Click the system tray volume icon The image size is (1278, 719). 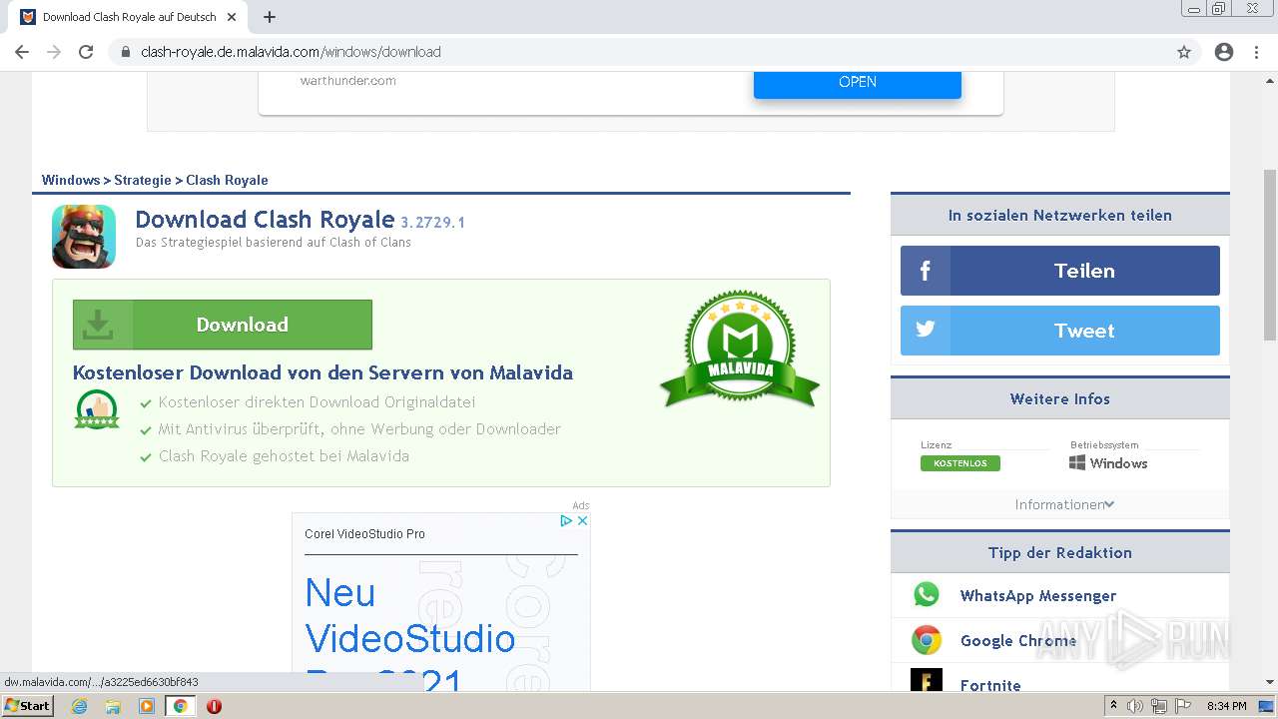[x=1135, y=706]
